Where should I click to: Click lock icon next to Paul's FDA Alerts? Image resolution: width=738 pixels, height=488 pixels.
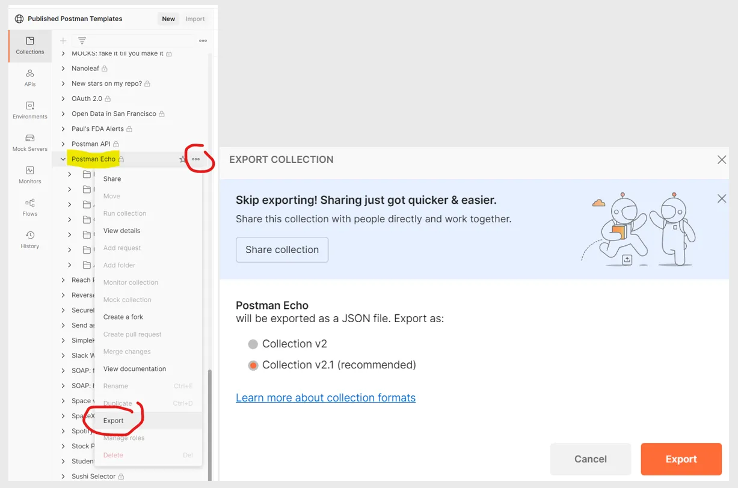coord(129,129)
